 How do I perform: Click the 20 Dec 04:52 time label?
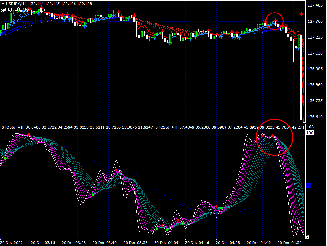(289, 243)
